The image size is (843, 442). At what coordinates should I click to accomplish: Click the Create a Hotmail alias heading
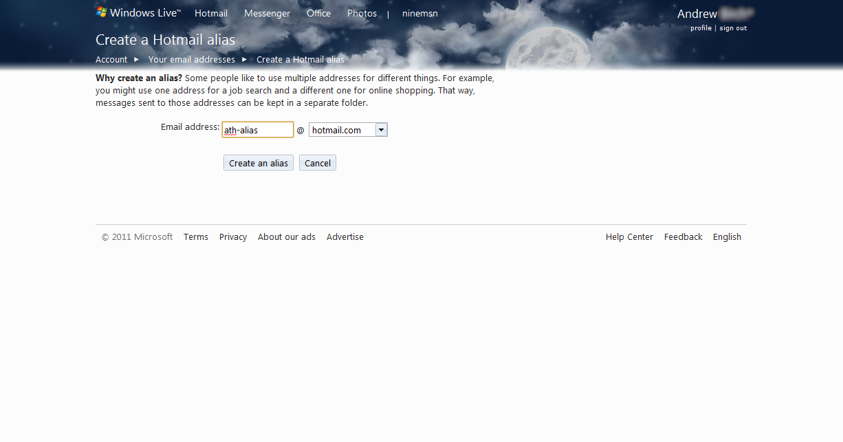165,40
